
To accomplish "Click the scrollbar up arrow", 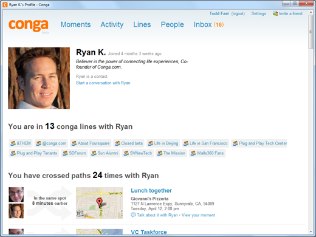I will 311,12.
